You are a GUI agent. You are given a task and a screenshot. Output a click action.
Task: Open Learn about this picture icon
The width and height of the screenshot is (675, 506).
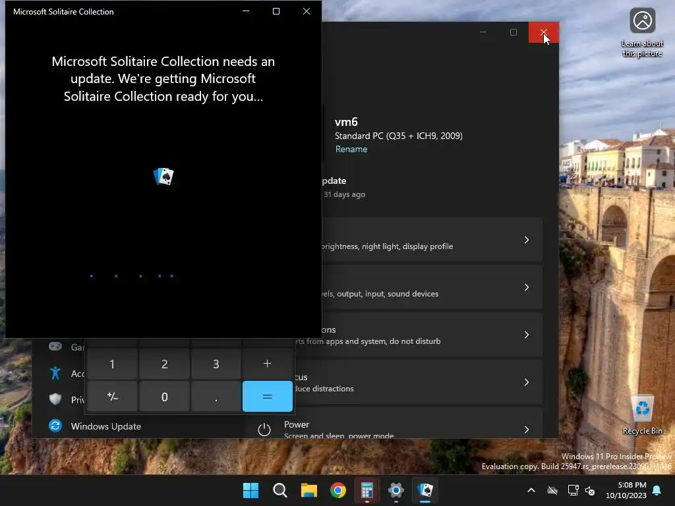click(x=642, y=33)
